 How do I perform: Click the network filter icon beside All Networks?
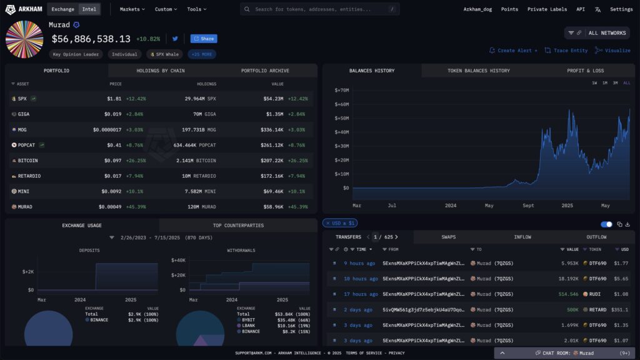(571, 32)
